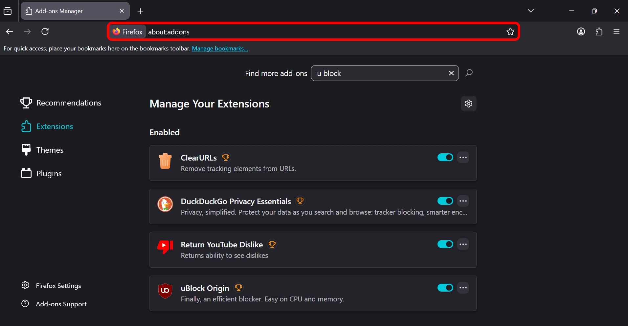Turn off DuckDuckGo Privacy Essentials

point(445,201)
